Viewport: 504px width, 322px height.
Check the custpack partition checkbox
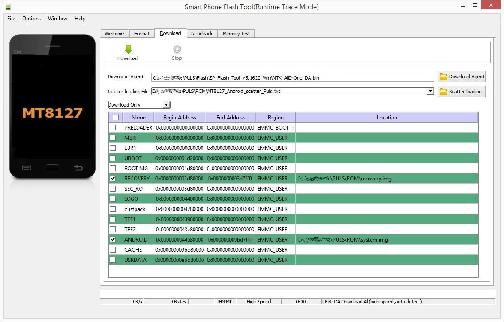[x=113, y=209]
